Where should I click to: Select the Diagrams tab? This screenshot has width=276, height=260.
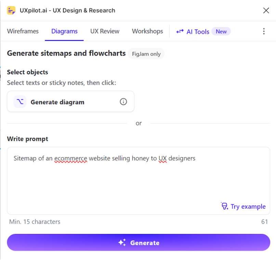click(x=64, y=31)
